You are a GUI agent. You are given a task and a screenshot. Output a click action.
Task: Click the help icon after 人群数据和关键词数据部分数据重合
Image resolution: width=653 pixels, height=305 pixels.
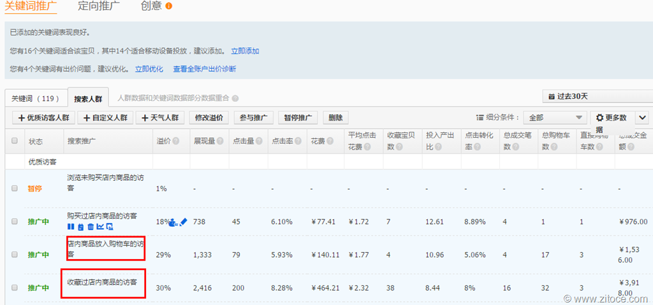(235, 99)
